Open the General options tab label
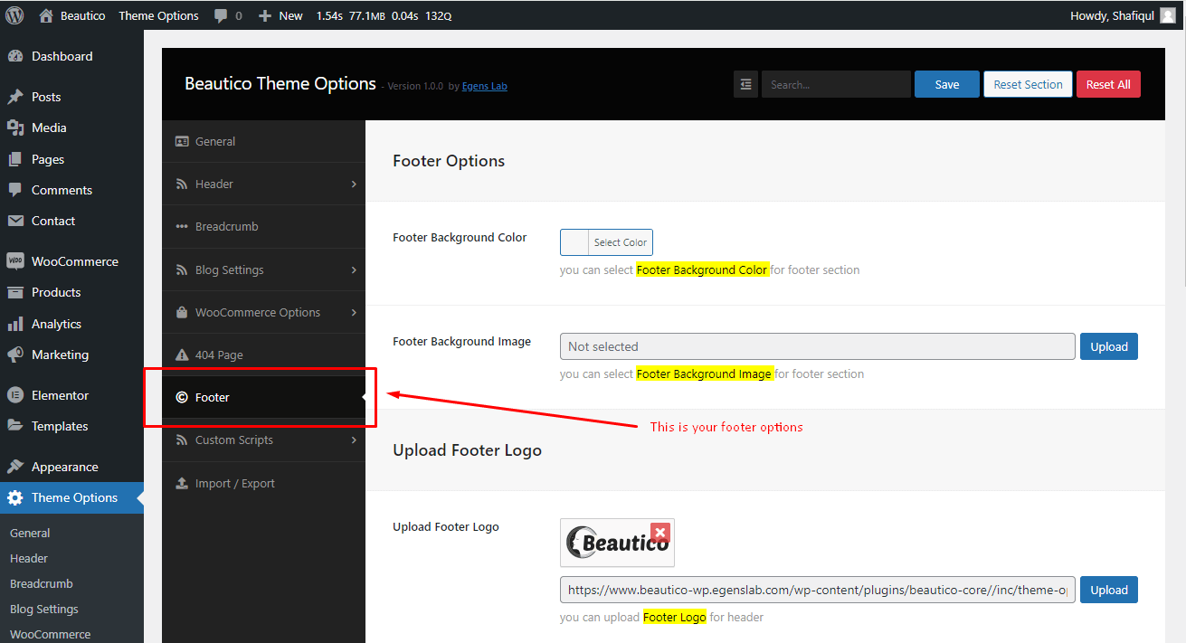 (215, 141)
